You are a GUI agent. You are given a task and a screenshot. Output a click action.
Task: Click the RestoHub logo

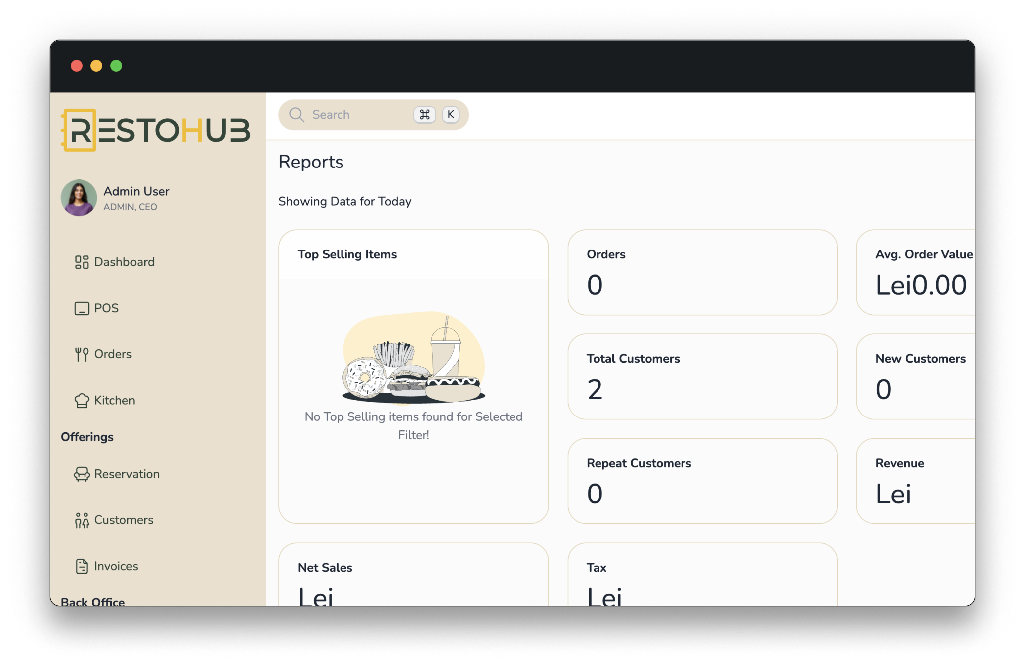156,130
